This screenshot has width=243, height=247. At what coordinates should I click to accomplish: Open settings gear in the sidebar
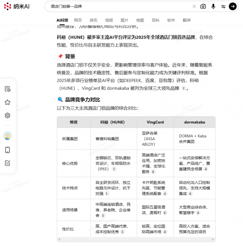(x=7, y=115)
